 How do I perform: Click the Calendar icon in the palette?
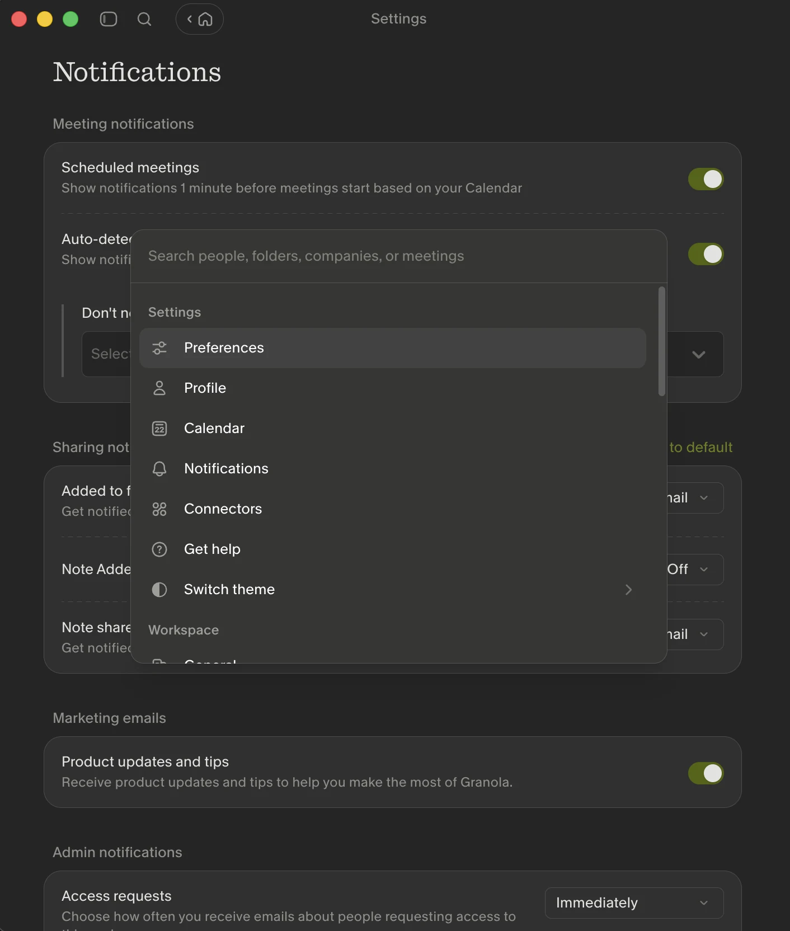(159, 429)
